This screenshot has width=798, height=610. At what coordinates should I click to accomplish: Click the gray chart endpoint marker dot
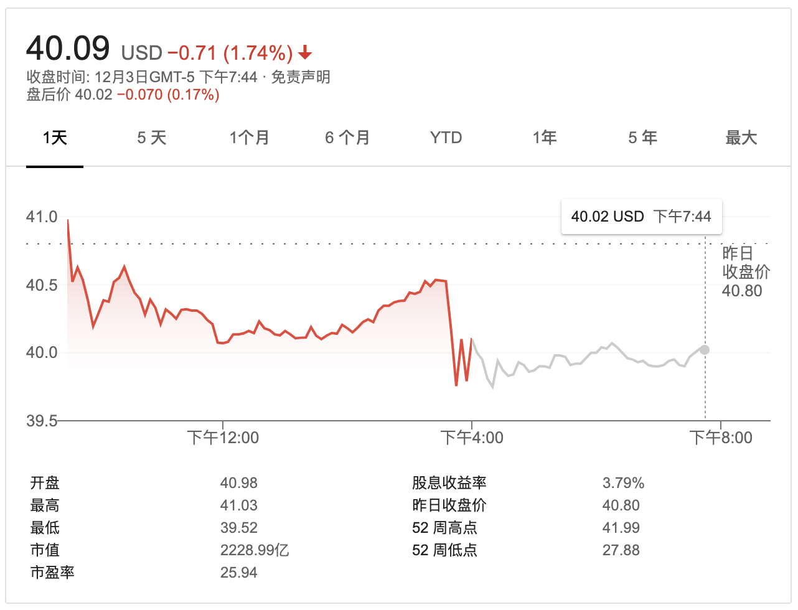click(705, 350)
